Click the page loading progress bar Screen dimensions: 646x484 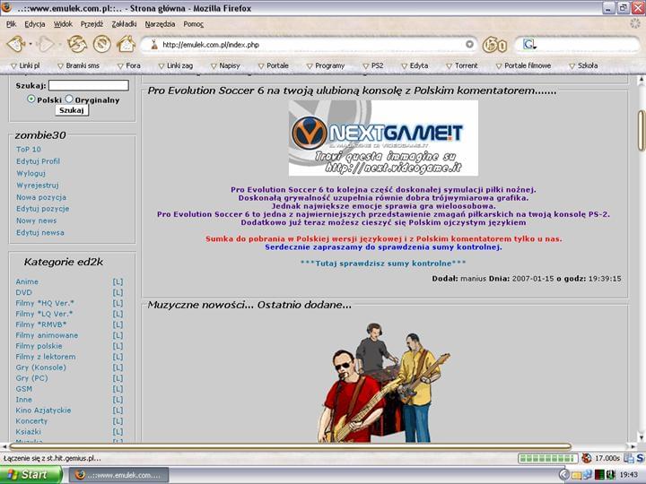click(547, 458)
